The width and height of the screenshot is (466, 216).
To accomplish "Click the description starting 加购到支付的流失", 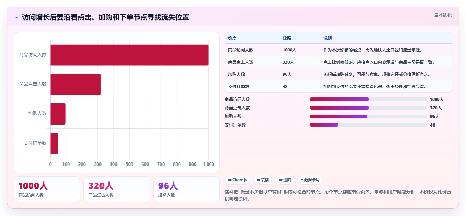I will (x=375, y=87).
